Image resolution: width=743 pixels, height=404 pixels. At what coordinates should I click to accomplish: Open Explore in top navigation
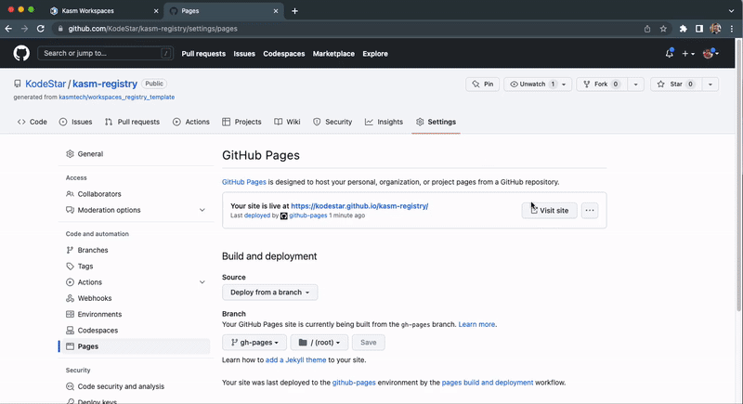[x=375, y=54]
